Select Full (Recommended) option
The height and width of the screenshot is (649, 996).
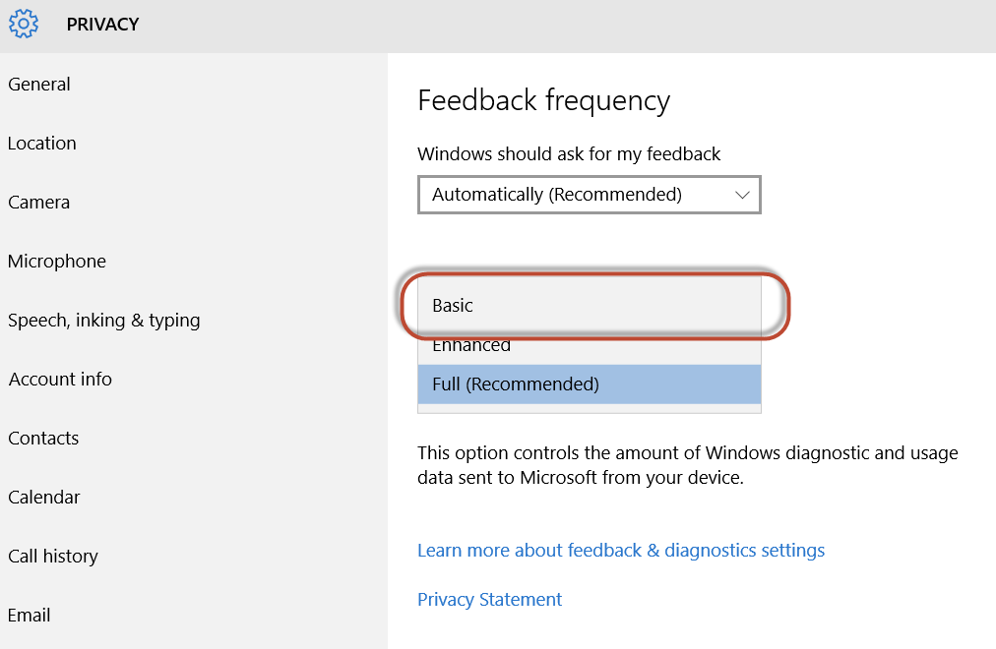pyautogui.click(x=589, y=384)
